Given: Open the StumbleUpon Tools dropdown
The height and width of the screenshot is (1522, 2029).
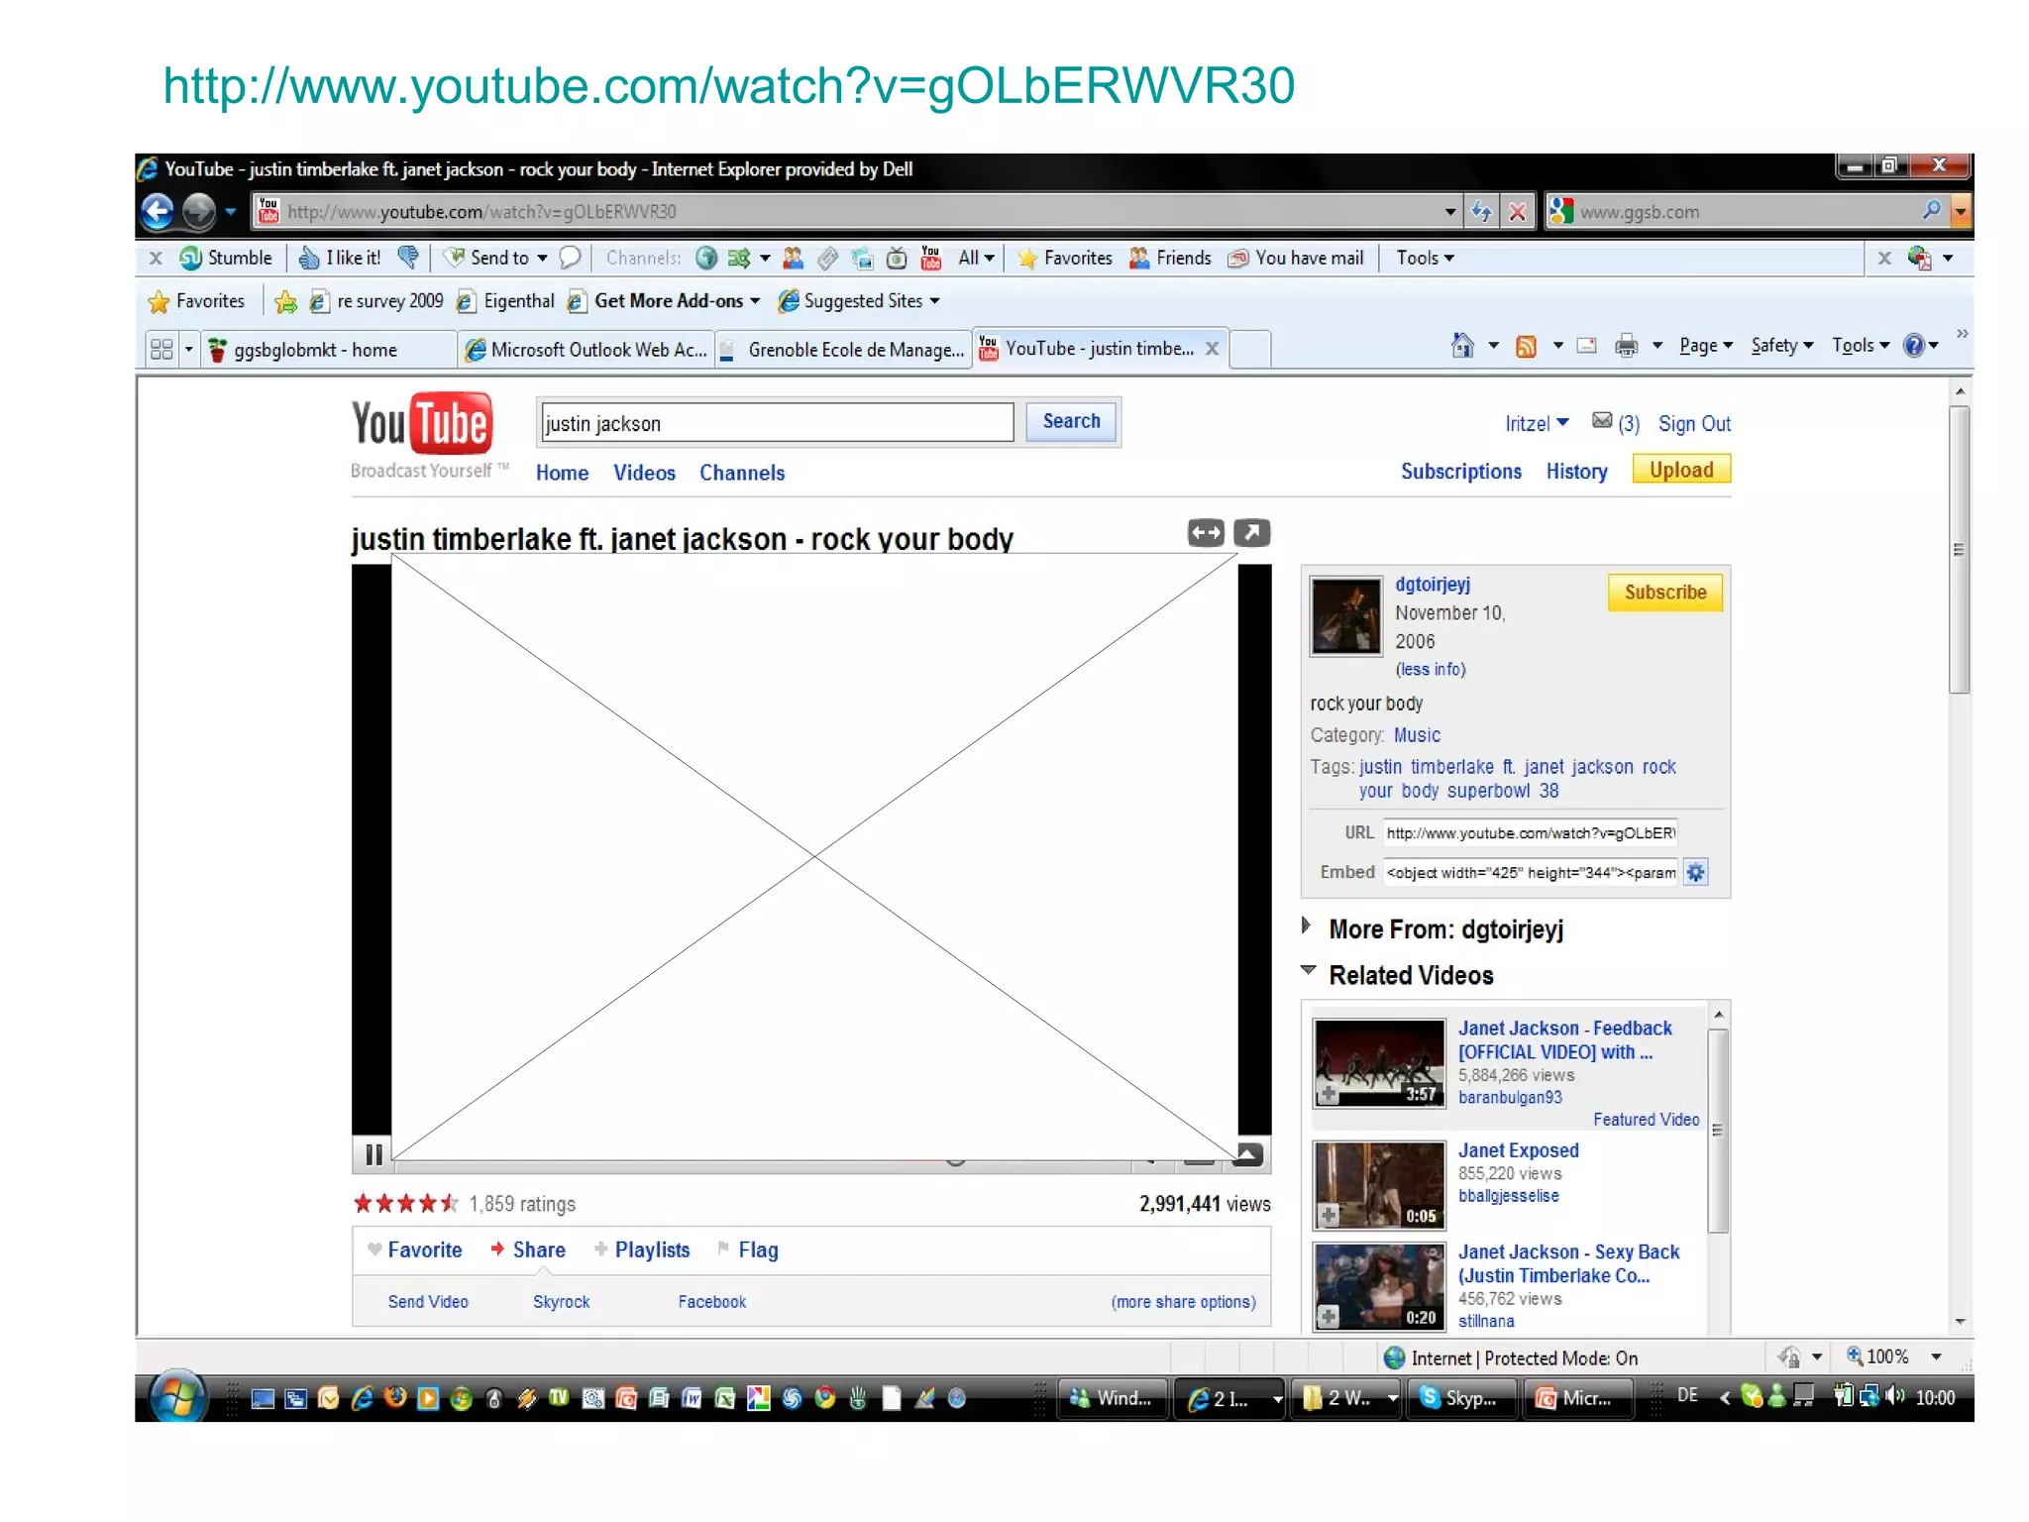Looking at the screenshot, I should coord(1426,258).
